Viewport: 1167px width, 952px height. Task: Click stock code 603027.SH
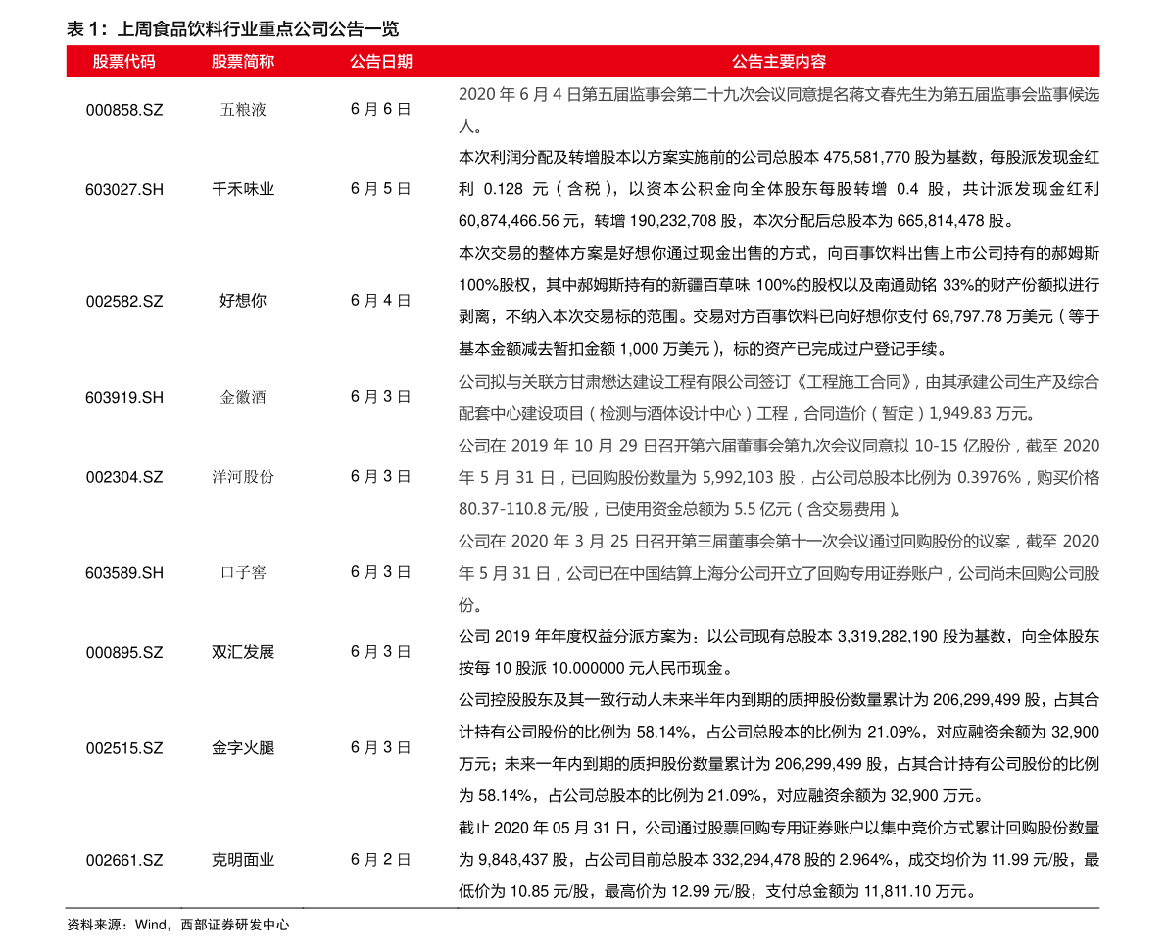tap(124, 190)
